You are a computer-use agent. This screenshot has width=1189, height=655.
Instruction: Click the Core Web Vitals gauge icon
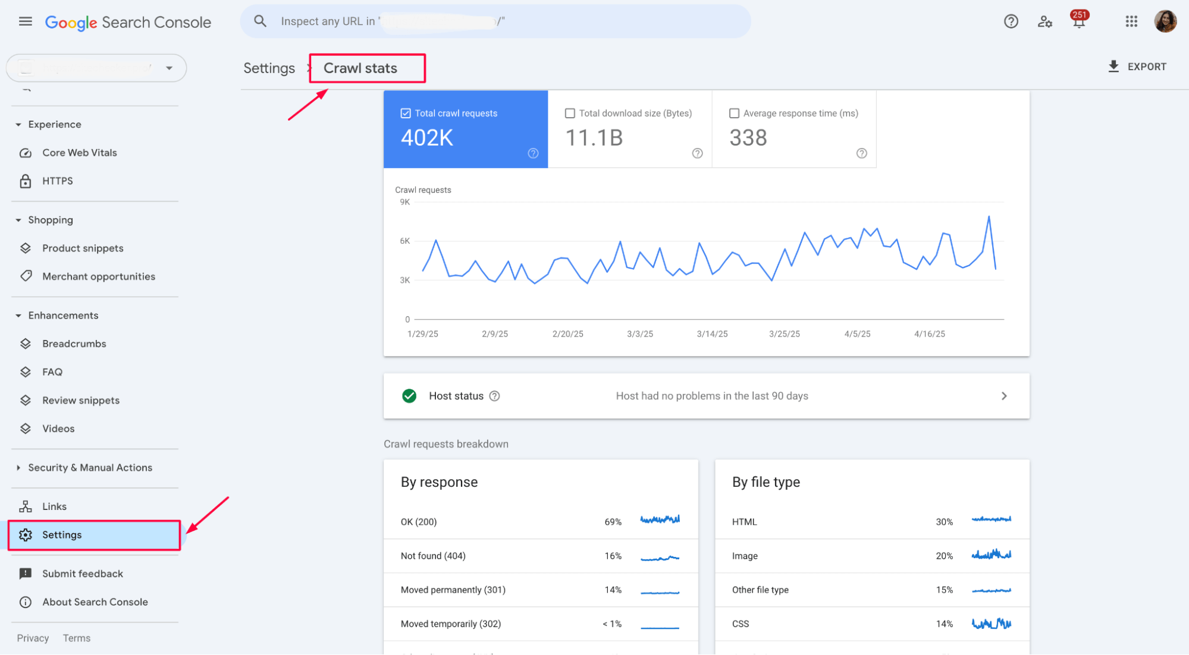click(26, 153)
